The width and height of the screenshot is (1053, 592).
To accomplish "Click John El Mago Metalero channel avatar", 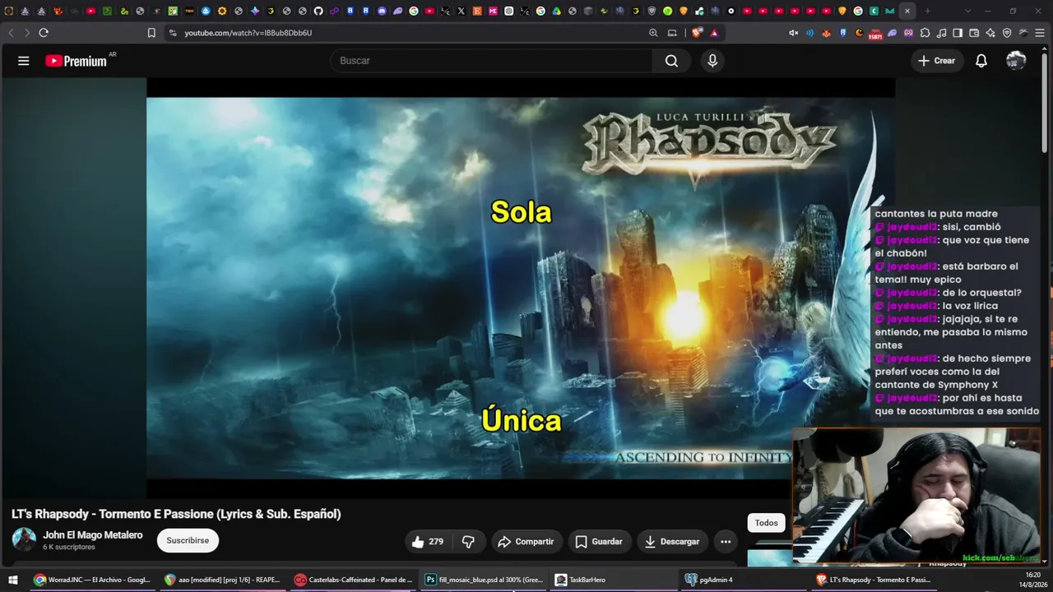I will 24,539.
